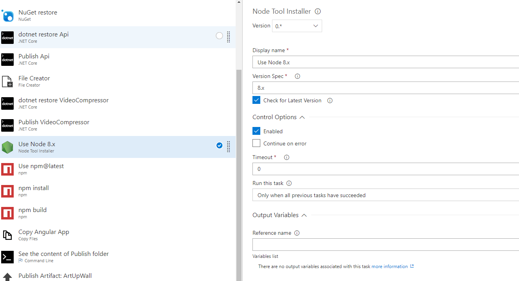
Task: Click info icon next to Check for Latest Version
Action: pyautogui.click(x=330, y=101)
